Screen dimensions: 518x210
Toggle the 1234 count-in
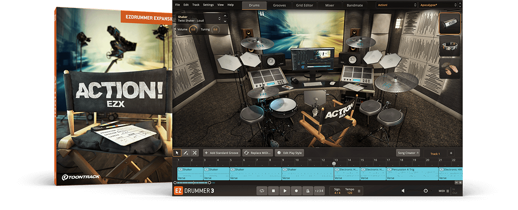click(319, 191)
